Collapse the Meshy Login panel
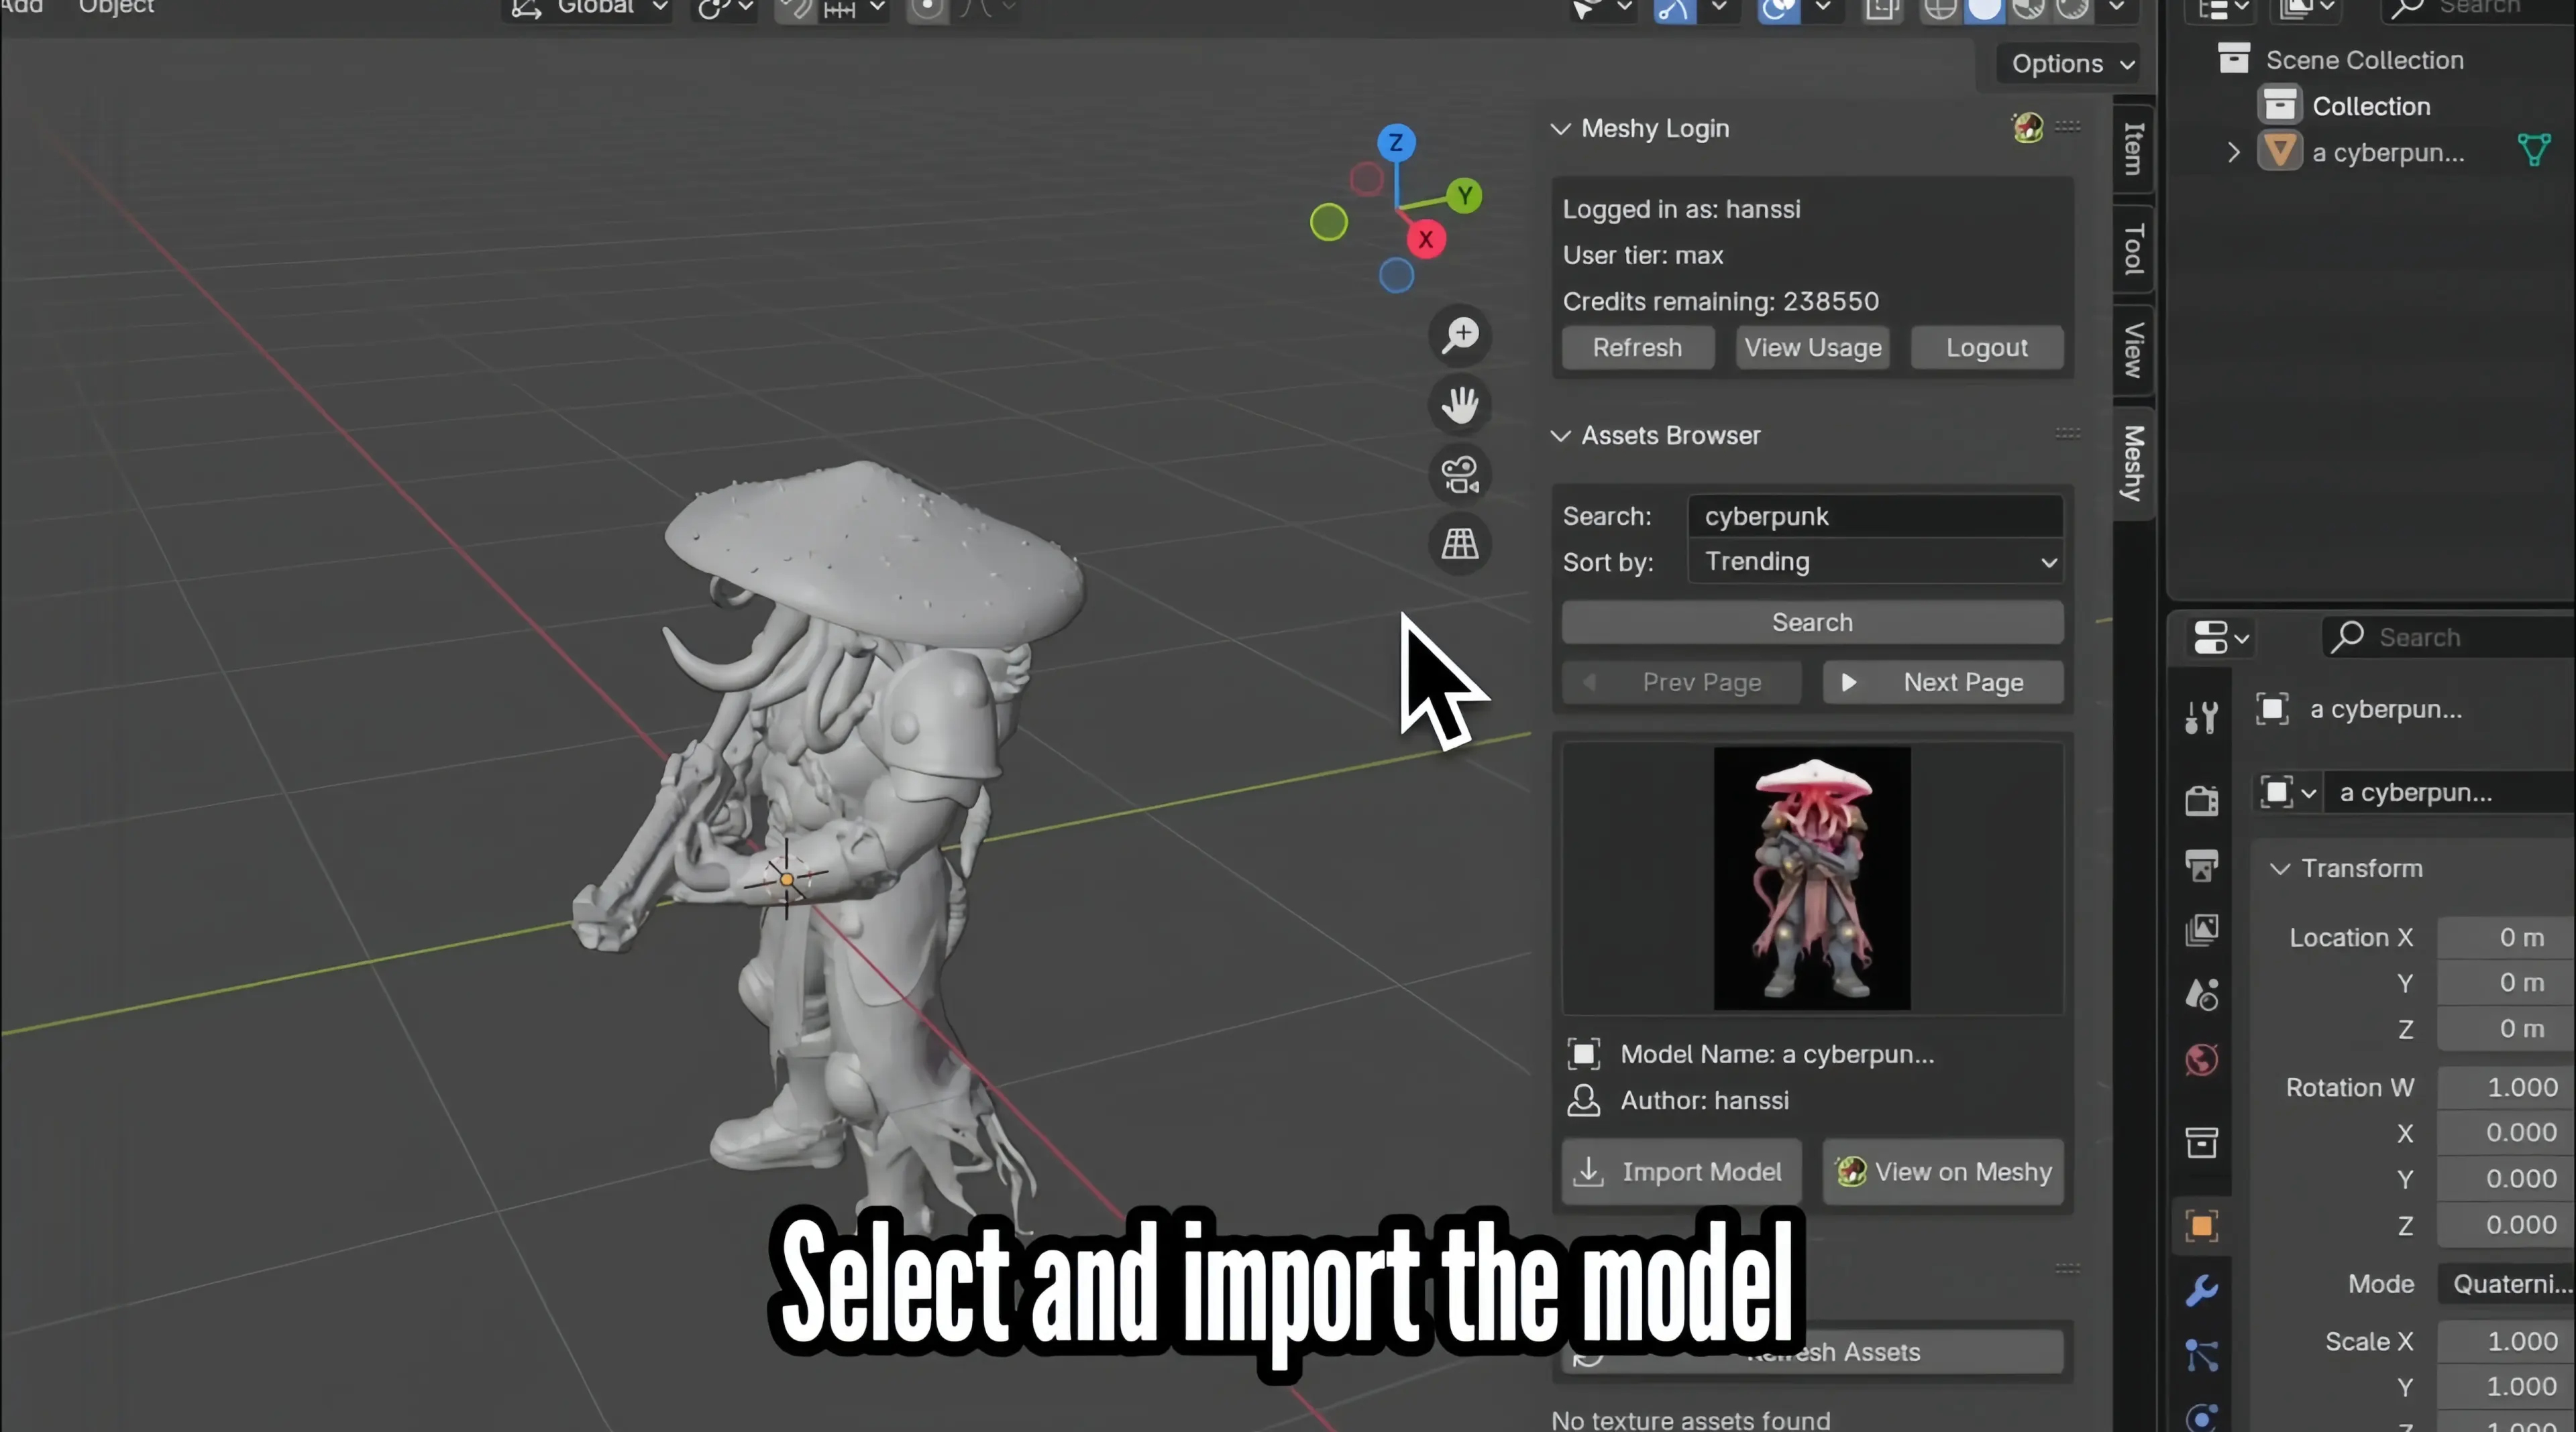Viewport: 2576px width, 1432px height. click(1562, 128)
